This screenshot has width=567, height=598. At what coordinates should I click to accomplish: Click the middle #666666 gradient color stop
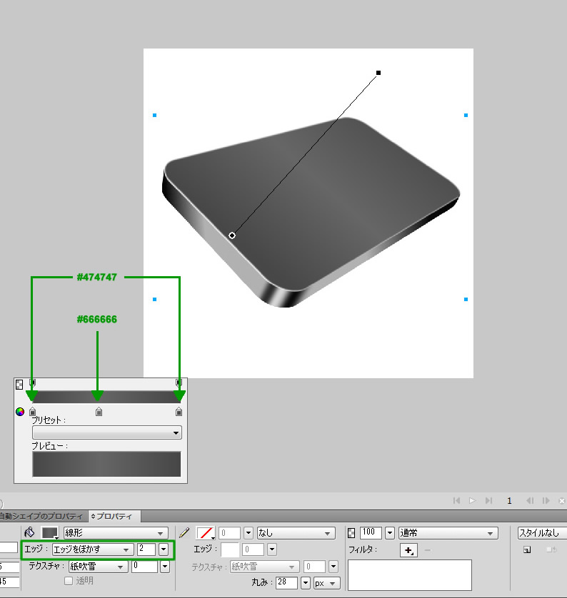tap(99, 412)
